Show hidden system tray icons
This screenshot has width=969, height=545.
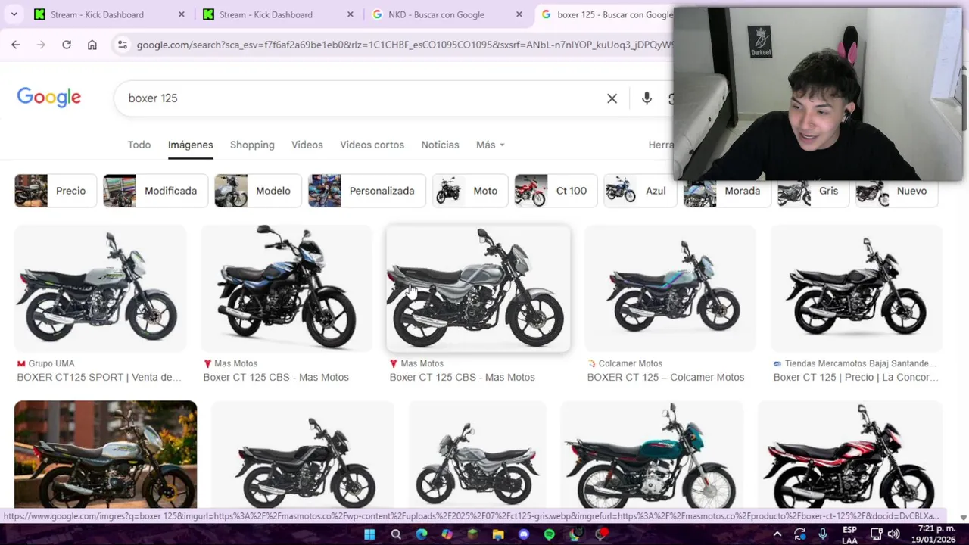point(777,534)
